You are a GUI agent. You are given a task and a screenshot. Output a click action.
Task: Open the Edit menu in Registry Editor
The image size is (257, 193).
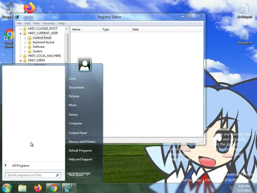(x=27, y=23)
